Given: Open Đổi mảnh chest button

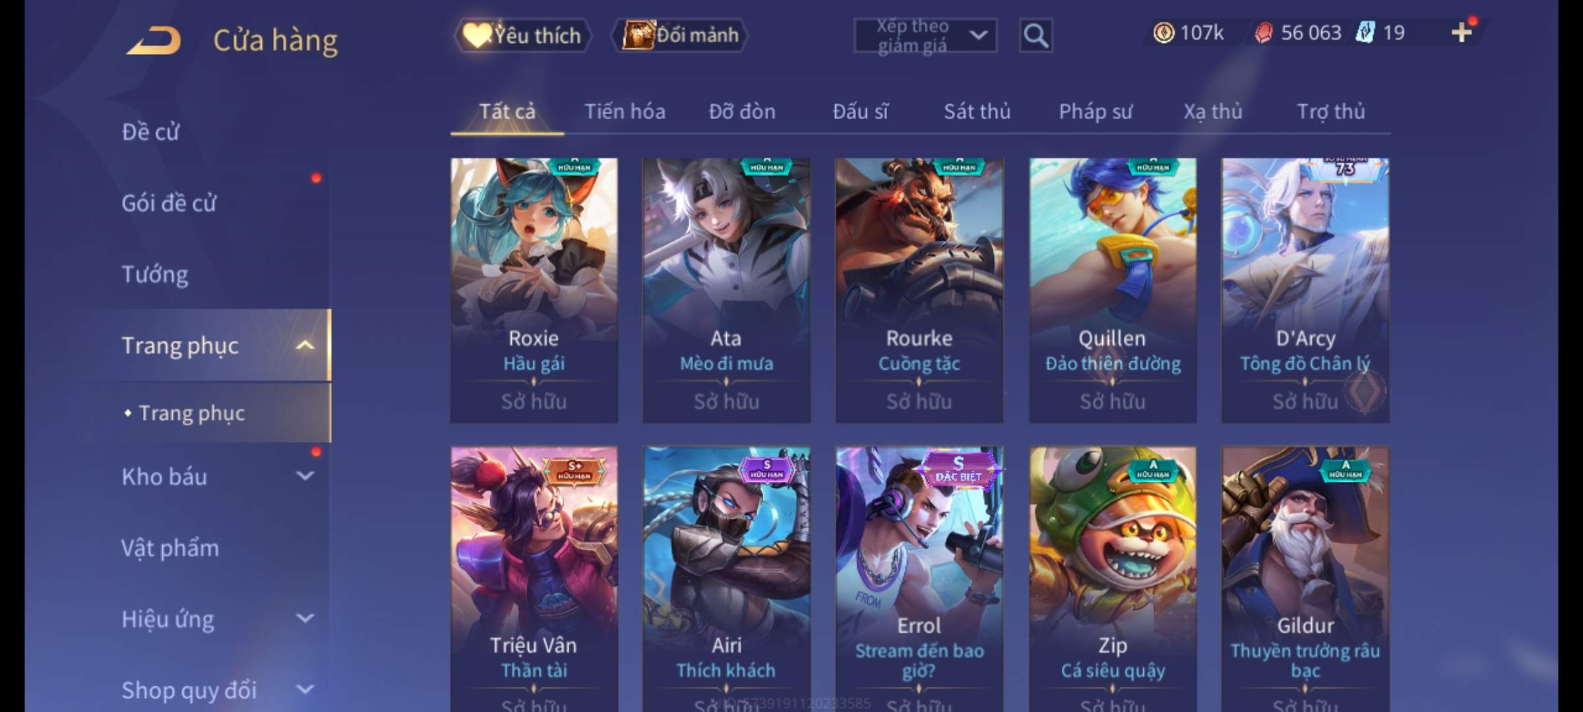Looking at the screenshot, I should point(680,35).
